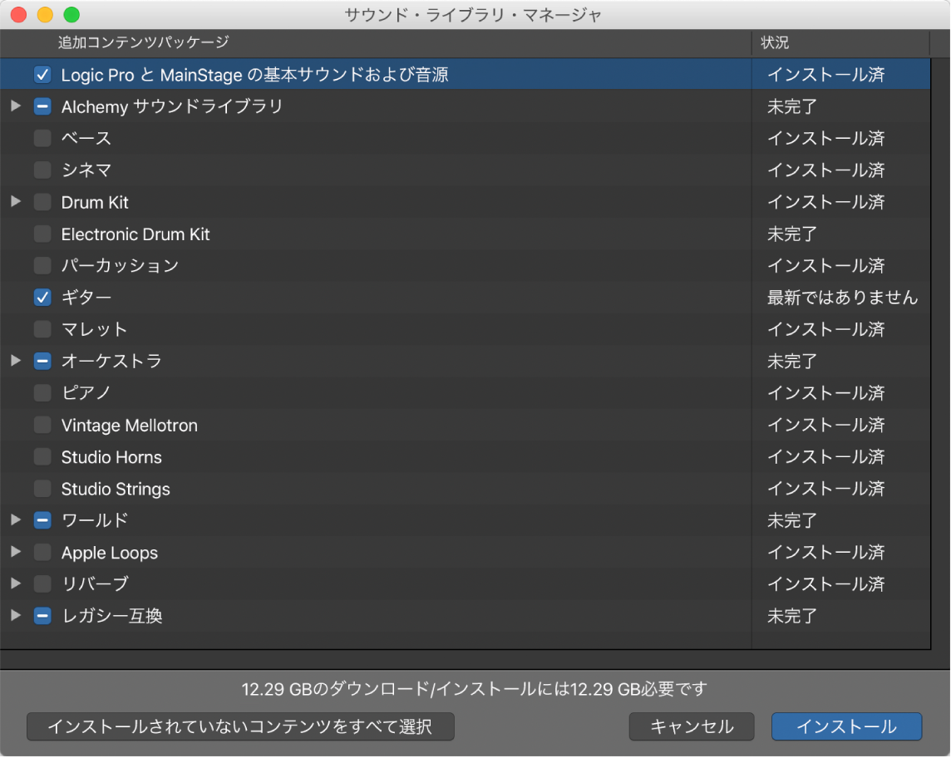This screenshot has width=951, height=758.
Task: Tick the Vintage Mellotron checkbox
Action: coord(42,426)
